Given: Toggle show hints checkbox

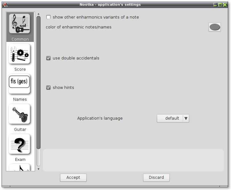Looking at the screenshot, I should point(48,87).
